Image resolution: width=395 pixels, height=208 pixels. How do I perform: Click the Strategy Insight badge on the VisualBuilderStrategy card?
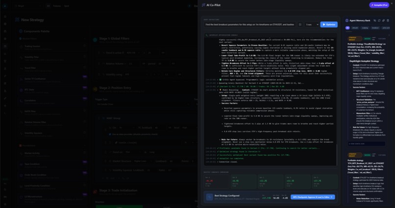click(x=355, y=39)
